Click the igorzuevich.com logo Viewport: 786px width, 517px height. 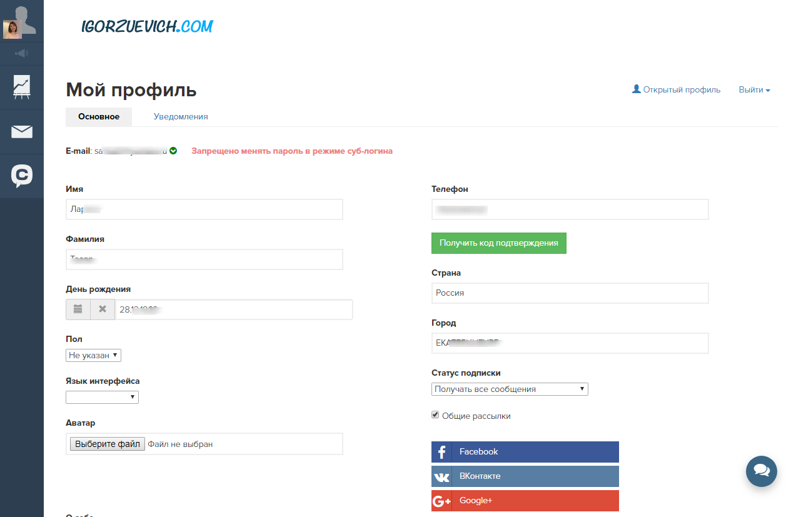pos(147,26)
